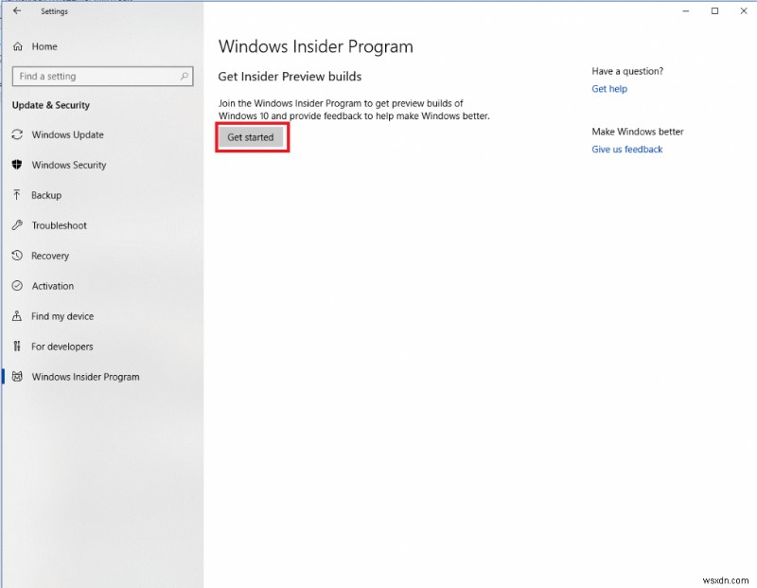Open the Update & Security section header
This screenshot has height=588, width=757.
[x=50, y=105]
